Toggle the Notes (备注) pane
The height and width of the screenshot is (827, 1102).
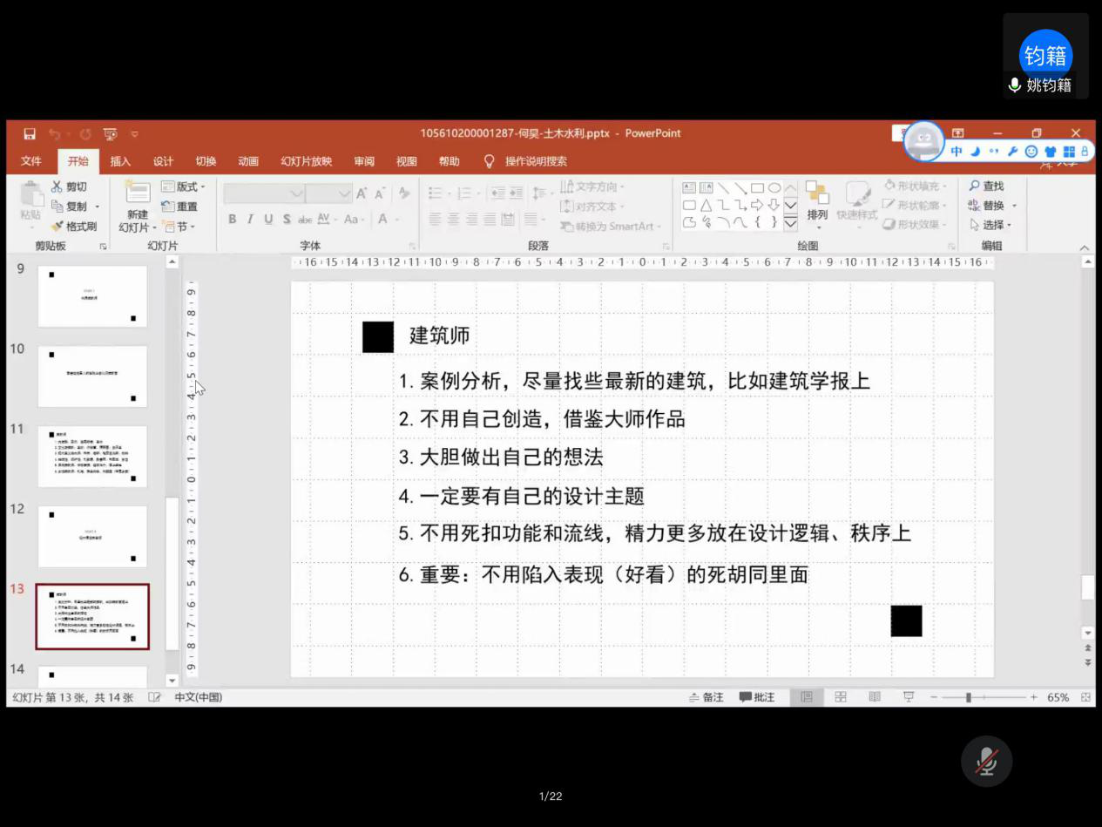(706, 697)
